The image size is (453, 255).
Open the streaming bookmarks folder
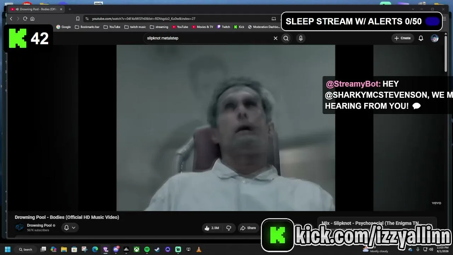pos(159,27)
